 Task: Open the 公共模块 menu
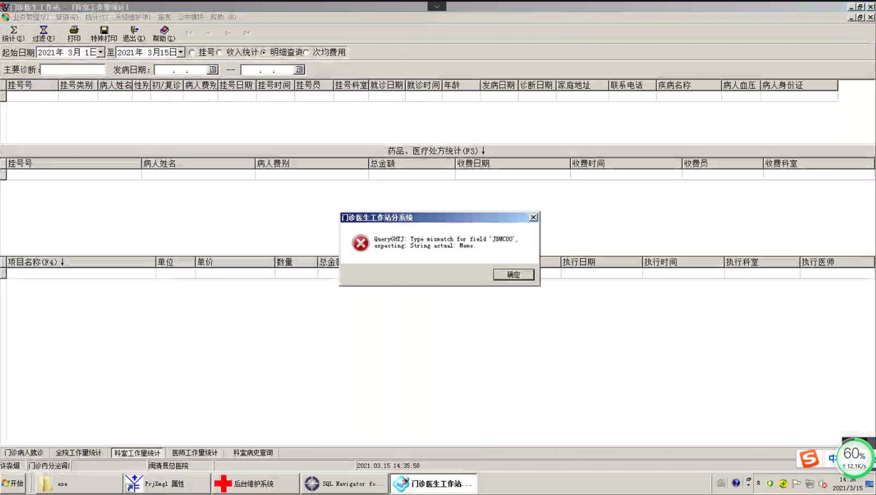[191, 17]
